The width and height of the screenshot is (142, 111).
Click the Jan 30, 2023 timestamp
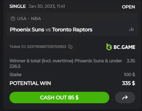point(47,6)
